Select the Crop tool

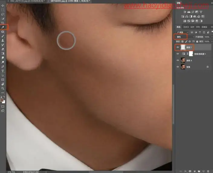(x=3, y=23)
